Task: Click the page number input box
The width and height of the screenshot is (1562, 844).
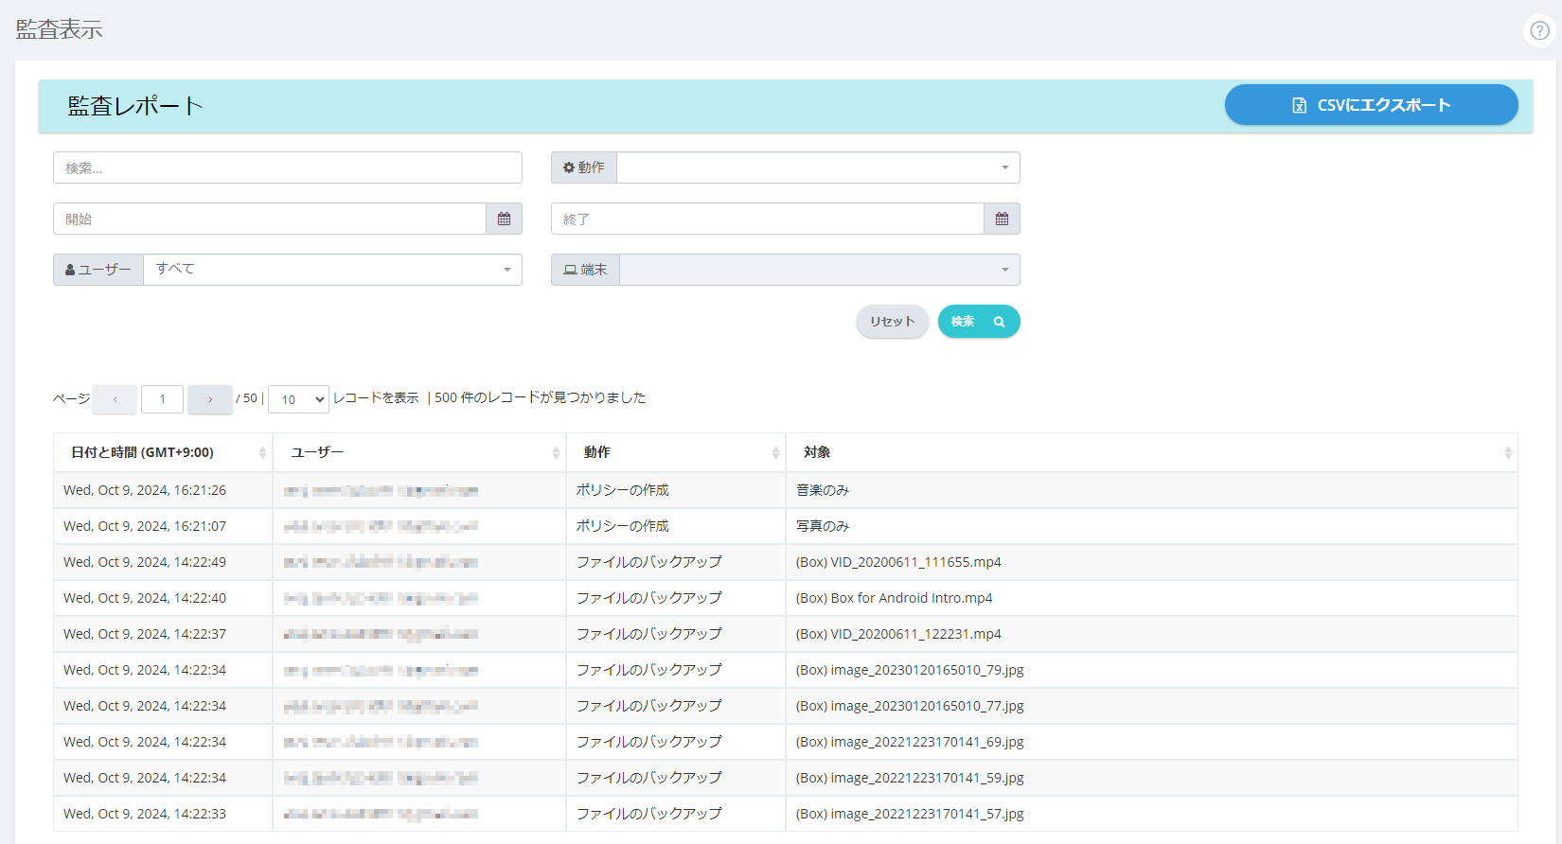Action: [162, 399]
